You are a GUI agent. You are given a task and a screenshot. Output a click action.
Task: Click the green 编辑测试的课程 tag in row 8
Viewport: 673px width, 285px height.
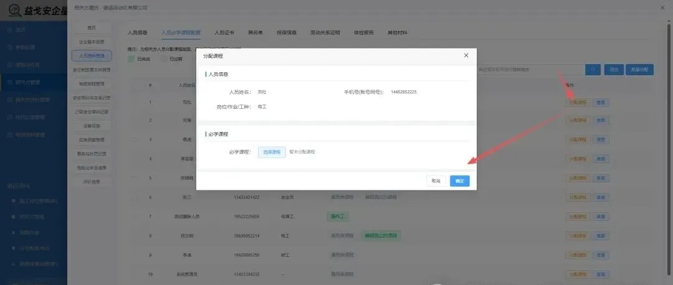[x=381, y=236]
